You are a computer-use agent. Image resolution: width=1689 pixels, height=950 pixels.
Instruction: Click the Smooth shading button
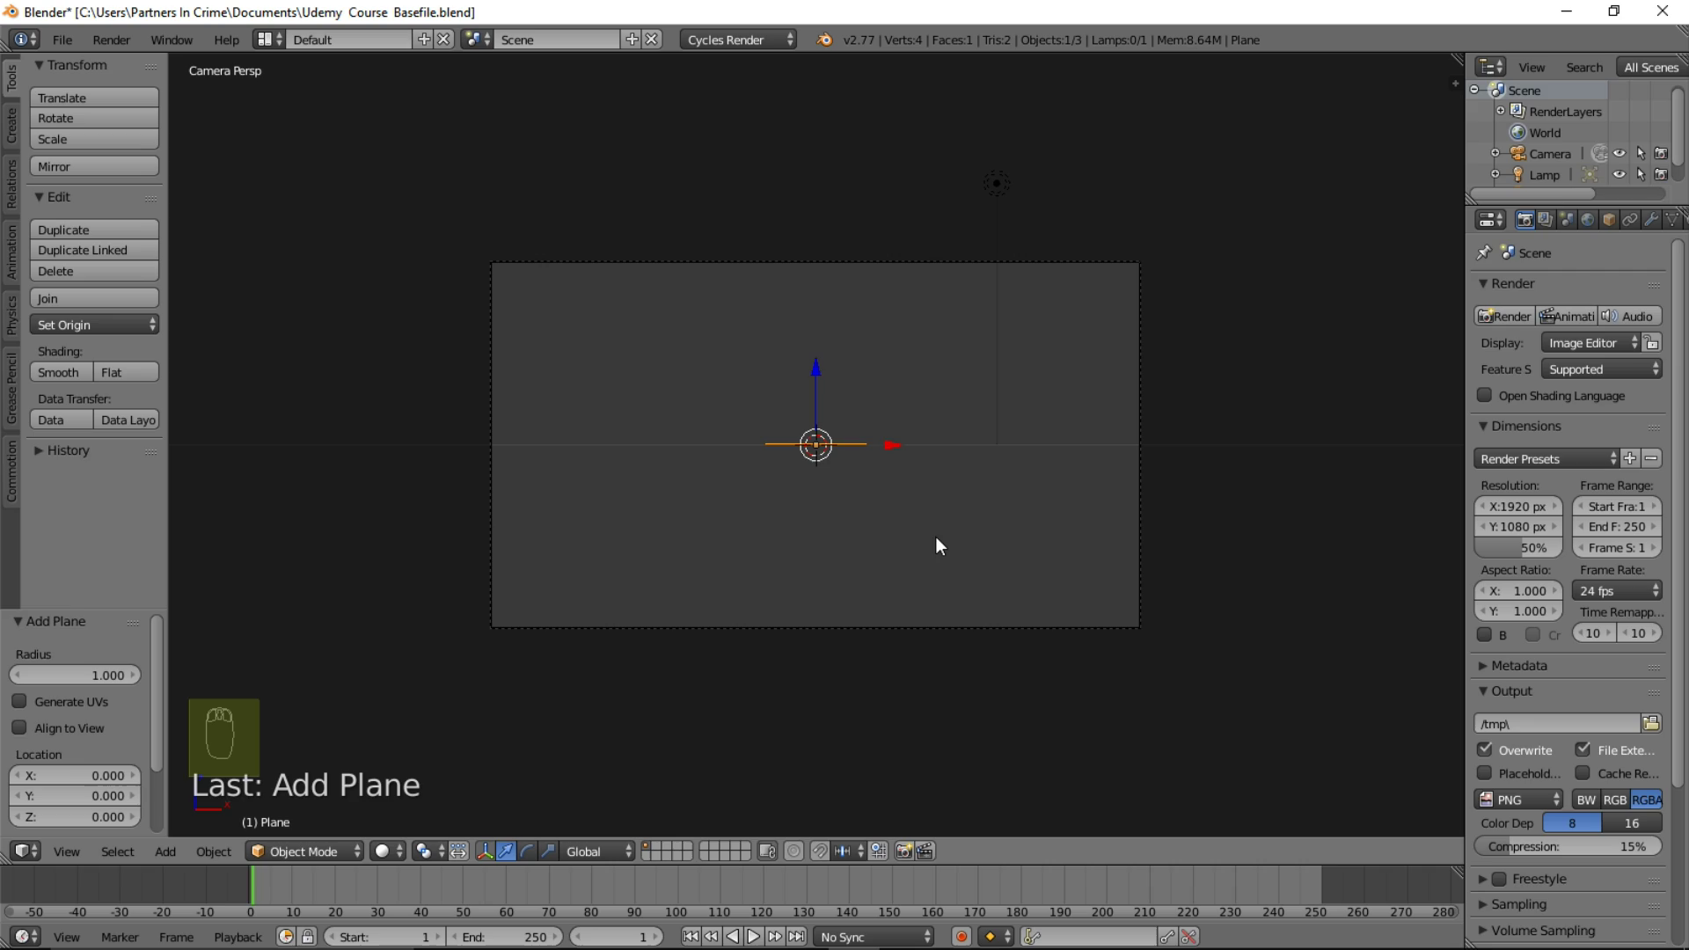pos(59,371)
